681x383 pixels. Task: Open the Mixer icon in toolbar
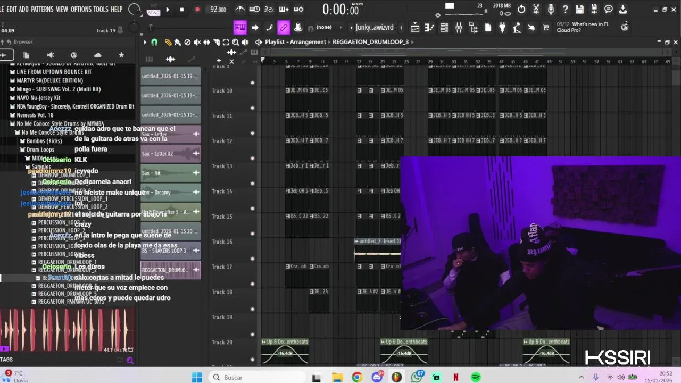tap(459, 28)
